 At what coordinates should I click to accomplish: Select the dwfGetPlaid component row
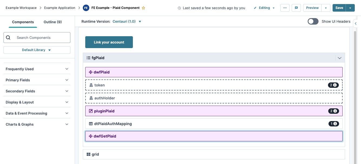[x=214, y=136]
